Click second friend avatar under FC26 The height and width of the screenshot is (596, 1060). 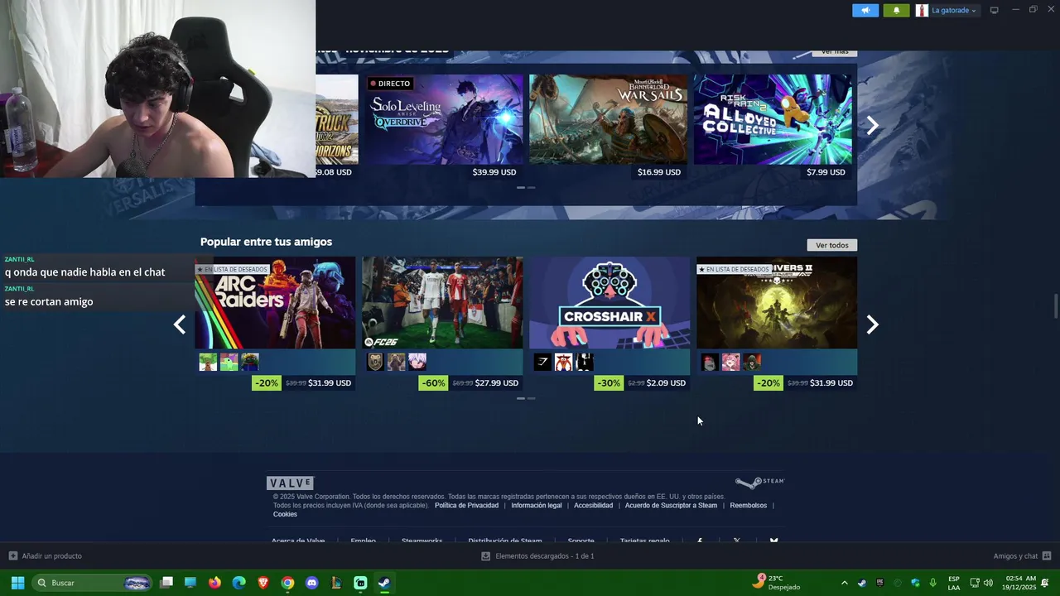coord(396,362)
